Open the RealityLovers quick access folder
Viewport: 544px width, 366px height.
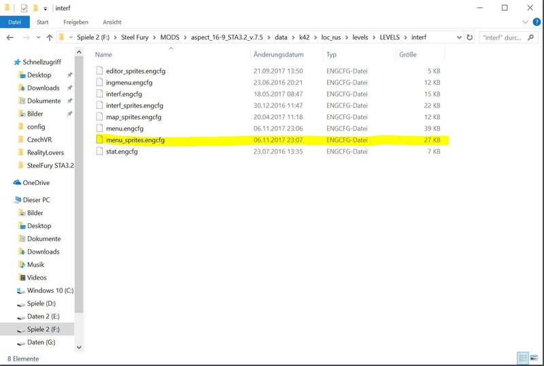[x=46, y=152]
